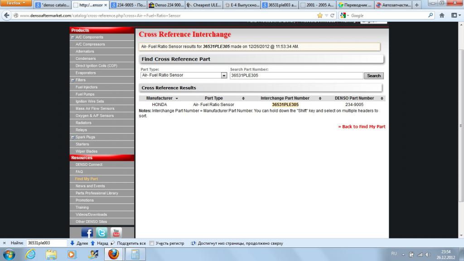Sort by DENSO Part Number column
This screenshot has width=464, height=261.
point(354,98)
